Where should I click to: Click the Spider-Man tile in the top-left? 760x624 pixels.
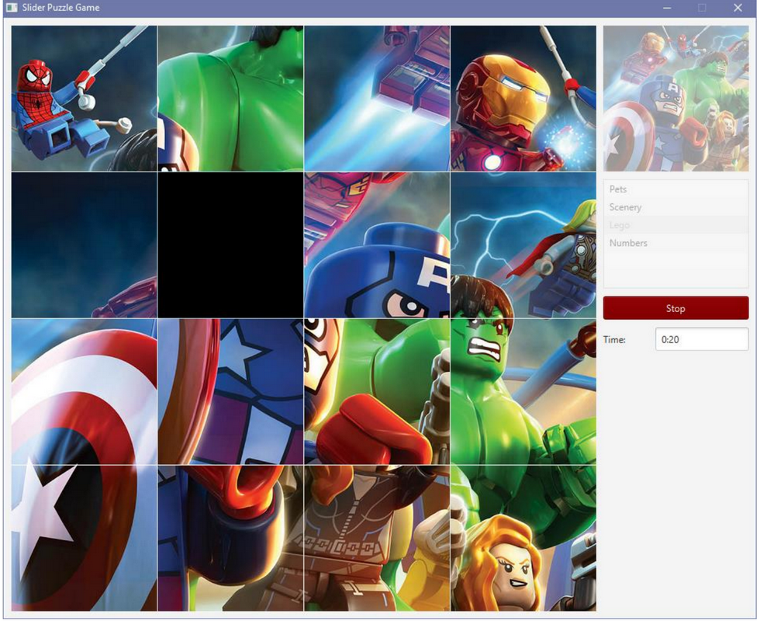click(81, 97)
